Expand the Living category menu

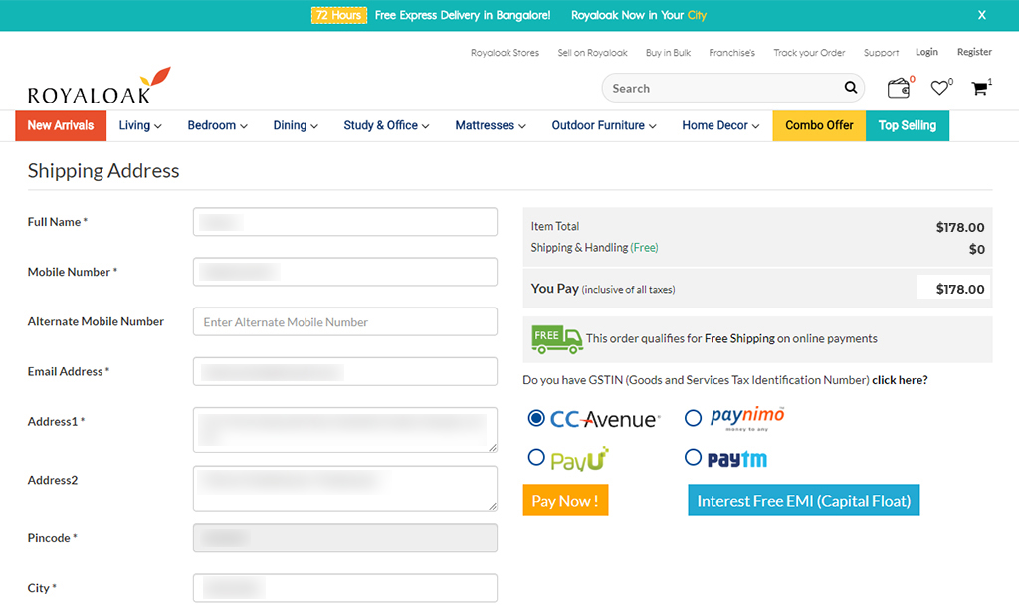(140, 125)
